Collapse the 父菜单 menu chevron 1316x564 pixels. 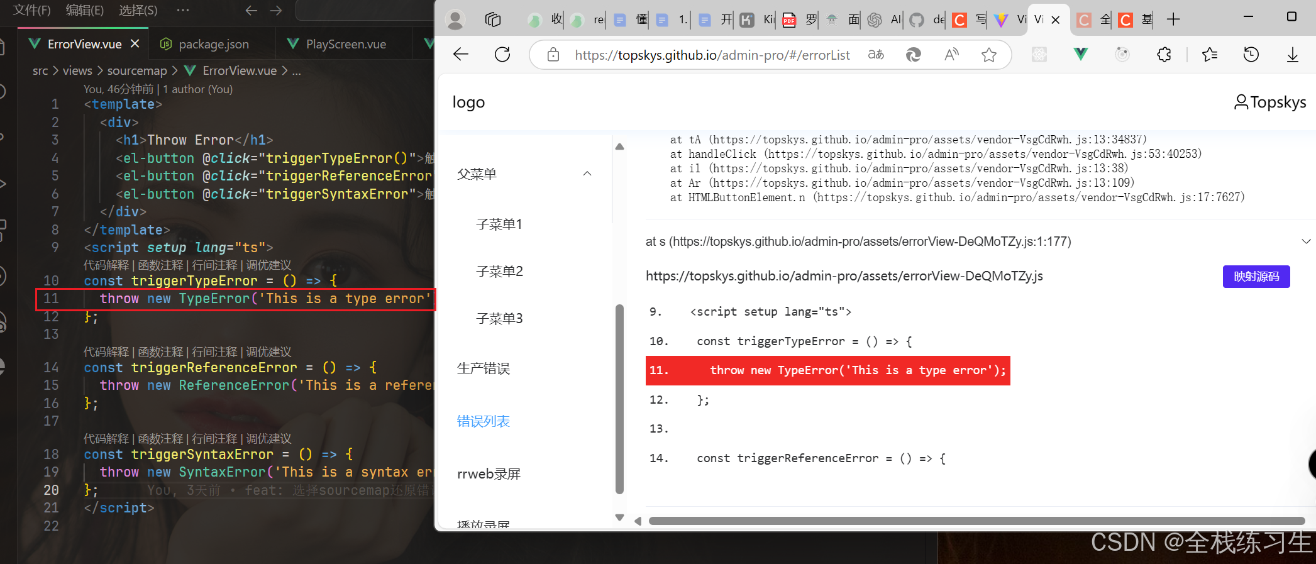tap(587, 174)
